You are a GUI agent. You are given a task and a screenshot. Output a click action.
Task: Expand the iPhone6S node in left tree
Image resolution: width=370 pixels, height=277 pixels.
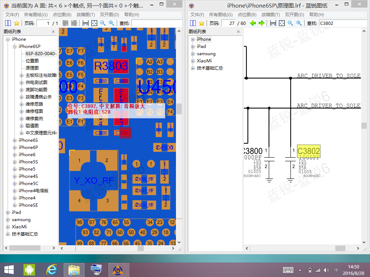[14, 140]
